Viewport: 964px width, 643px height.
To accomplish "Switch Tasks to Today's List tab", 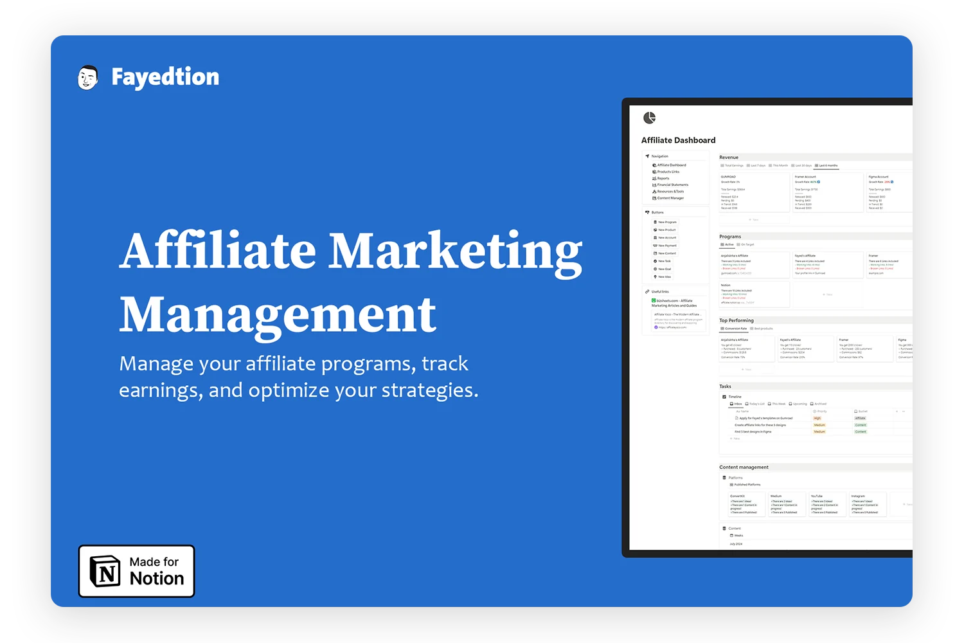I will (755, 404).
